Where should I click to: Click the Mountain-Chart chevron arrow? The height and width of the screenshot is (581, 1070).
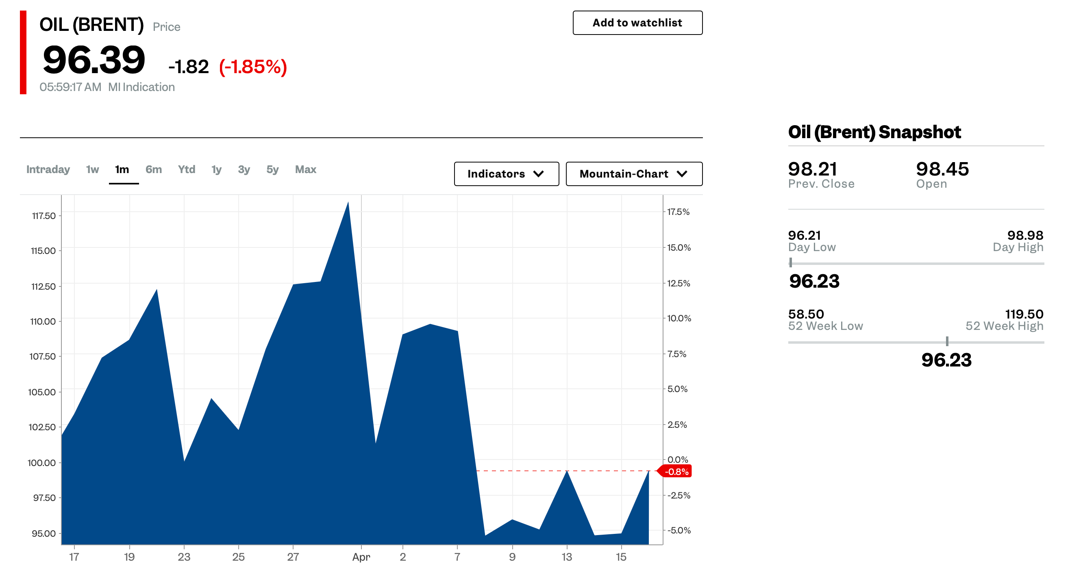click(x=682, y=174)
